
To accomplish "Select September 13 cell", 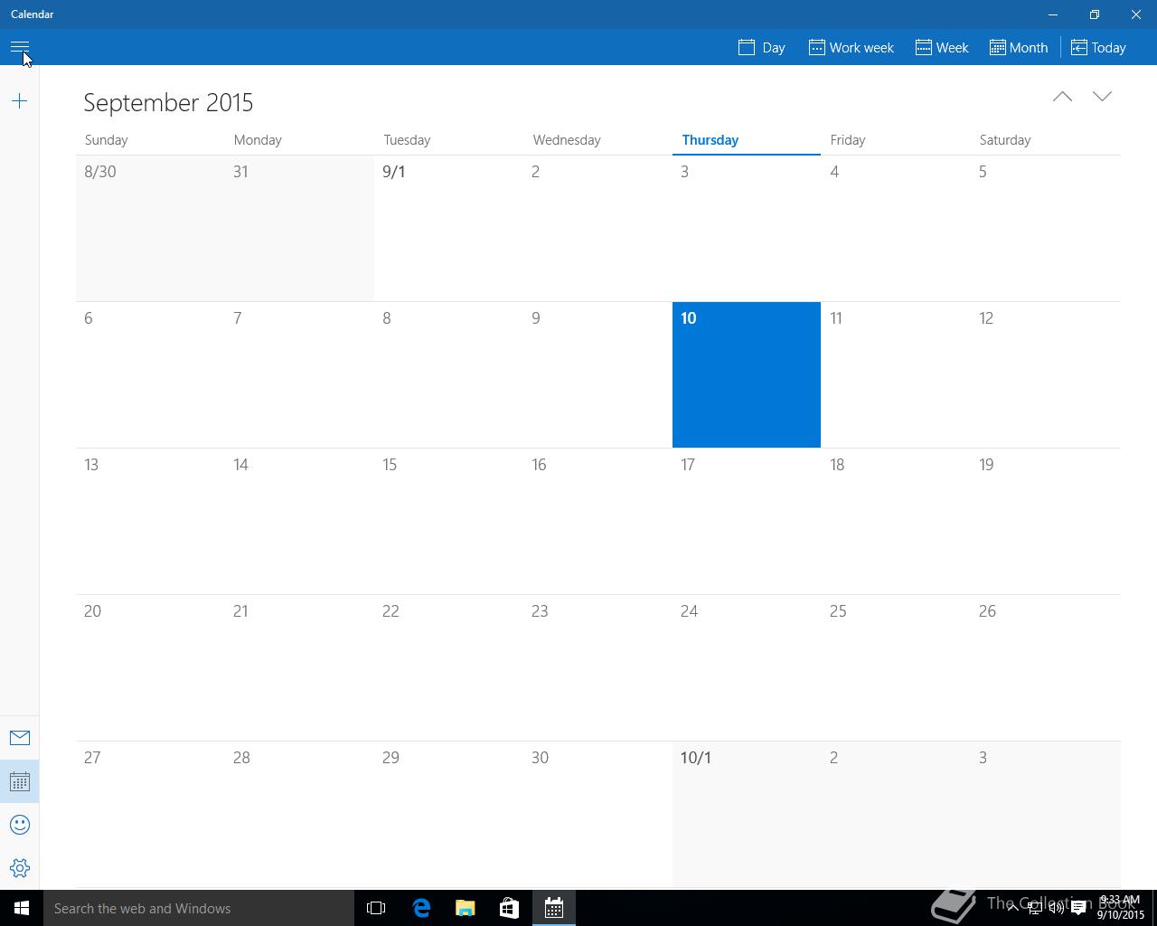I will coord(151,521).
